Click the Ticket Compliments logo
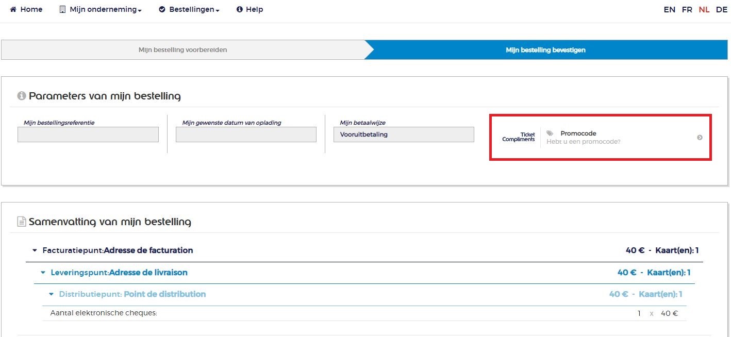 (x=519, y=137)
